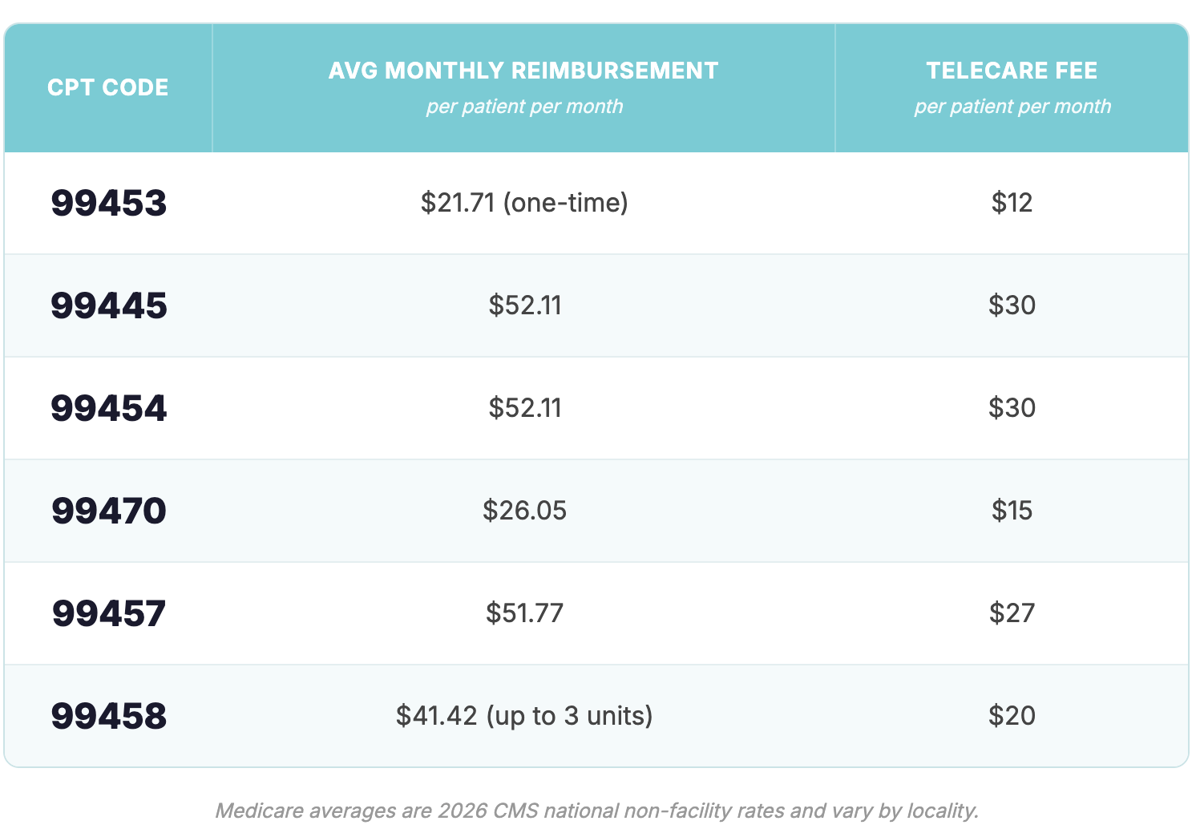Image resolution: width=1196 pixels, height=837 pixels.
Task: Choose CPT code 99470
Action: (109, 511)
